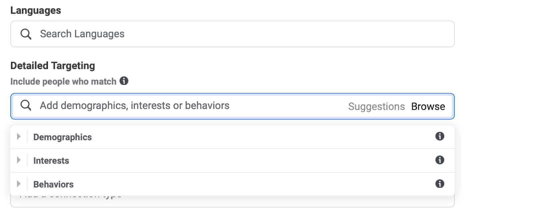The width and height of the screenshot is (533, 220).
Task: Click the magnifier icon in Search Languages
Action: click(26, 34)
